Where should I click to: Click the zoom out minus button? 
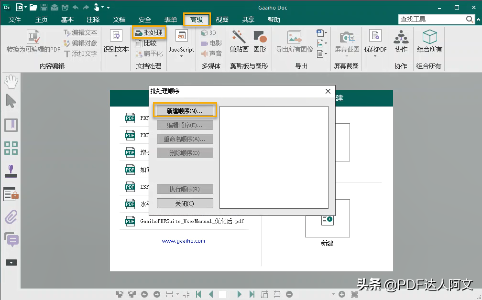tap(289, 294)
